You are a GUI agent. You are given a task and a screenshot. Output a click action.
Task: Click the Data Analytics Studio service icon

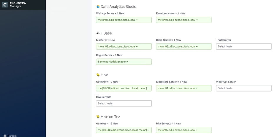coord(98,6)
